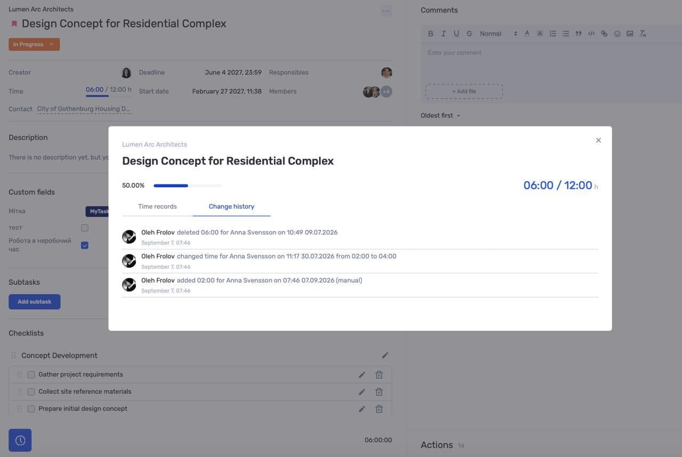
Task: Open the In Progress status dropdown
Action: (34, 44)
